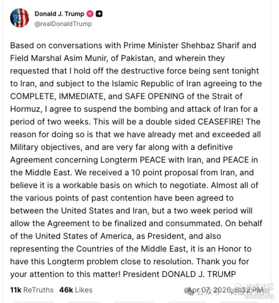View the 46k Likes list
This screenshot has height=303, width=279.
point(76,290)
